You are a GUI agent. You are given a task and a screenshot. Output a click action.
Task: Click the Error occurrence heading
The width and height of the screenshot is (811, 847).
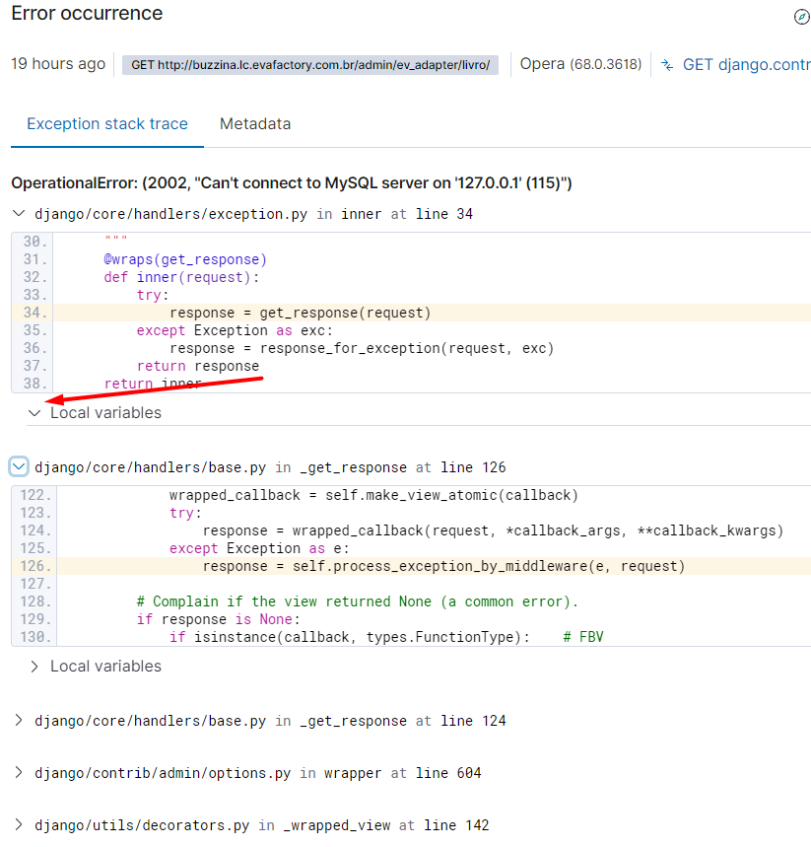click(86, 14)
